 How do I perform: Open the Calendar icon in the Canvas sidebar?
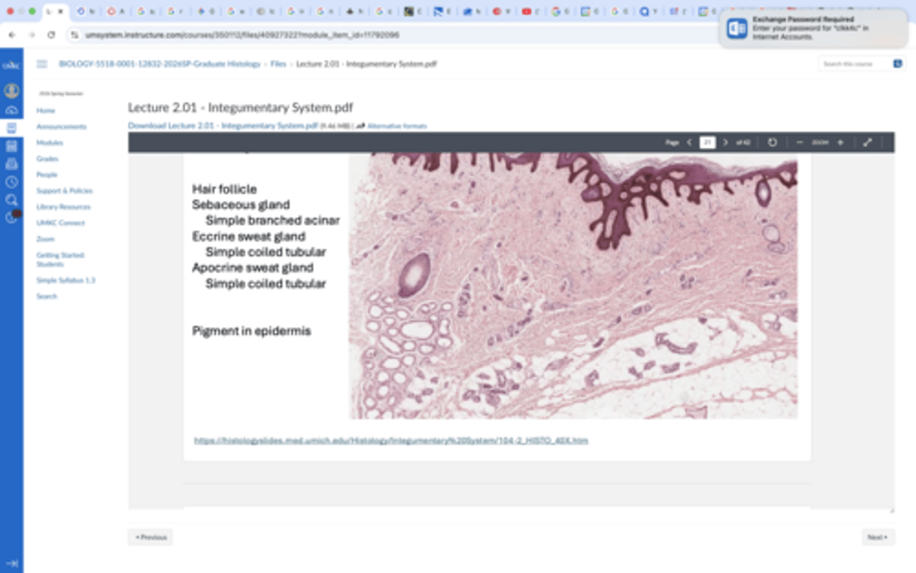(x=11, y=146)
